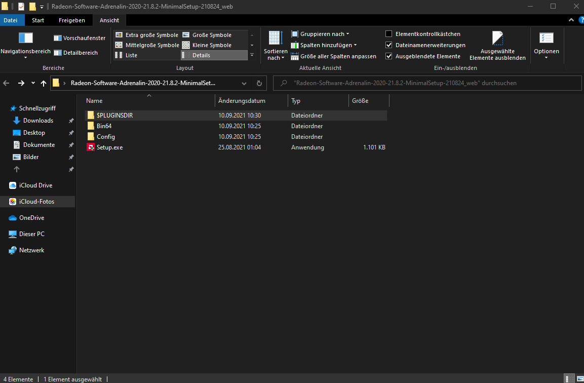Open the Datei menu tab

click(x=11, y=20)
